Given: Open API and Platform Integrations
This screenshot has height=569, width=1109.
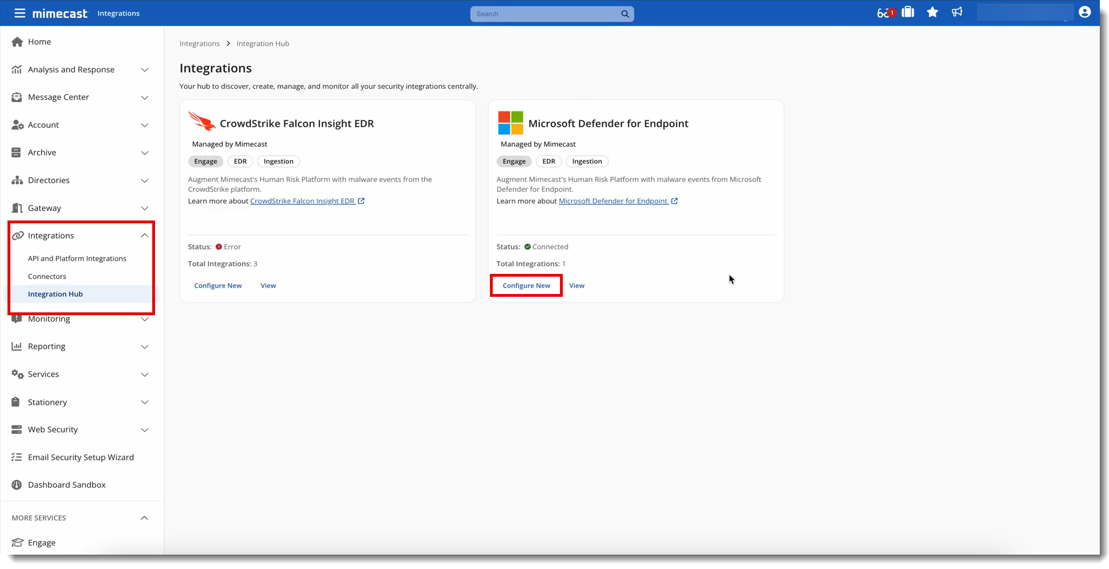Looking at the screenshot, I should tap(77, 259).
